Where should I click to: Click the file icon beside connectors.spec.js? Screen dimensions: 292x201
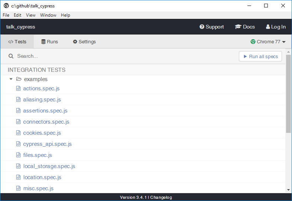click(18, 122)
